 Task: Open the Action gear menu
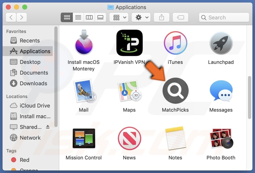[141, 17]
